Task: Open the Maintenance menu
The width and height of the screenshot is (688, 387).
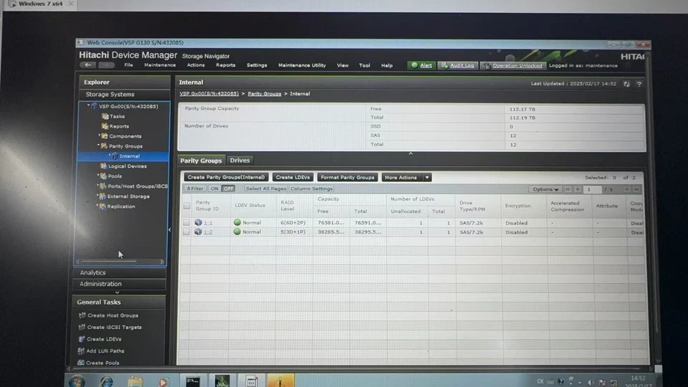Action: coord(160,65)
